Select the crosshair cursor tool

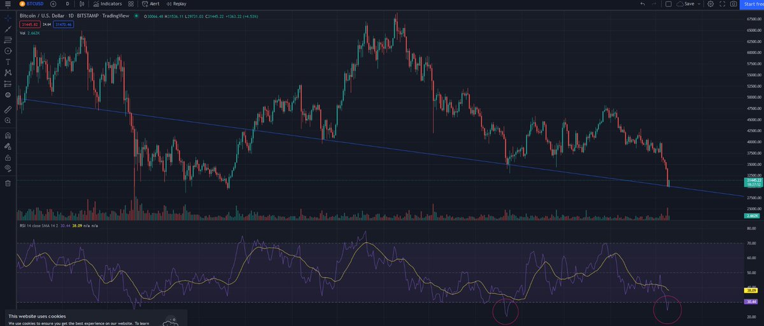(x=8, y=17)
